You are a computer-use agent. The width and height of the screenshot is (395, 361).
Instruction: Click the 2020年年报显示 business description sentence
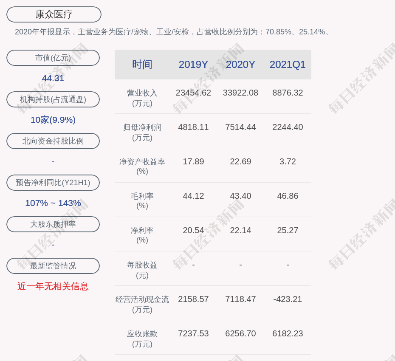[x=172, y=32]
